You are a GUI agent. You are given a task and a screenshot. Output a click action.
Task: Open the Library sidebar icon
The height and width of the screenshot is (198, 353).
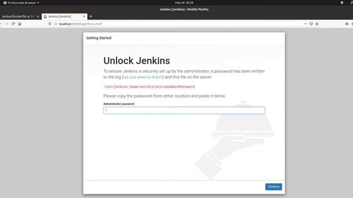[x=347, y=24]
